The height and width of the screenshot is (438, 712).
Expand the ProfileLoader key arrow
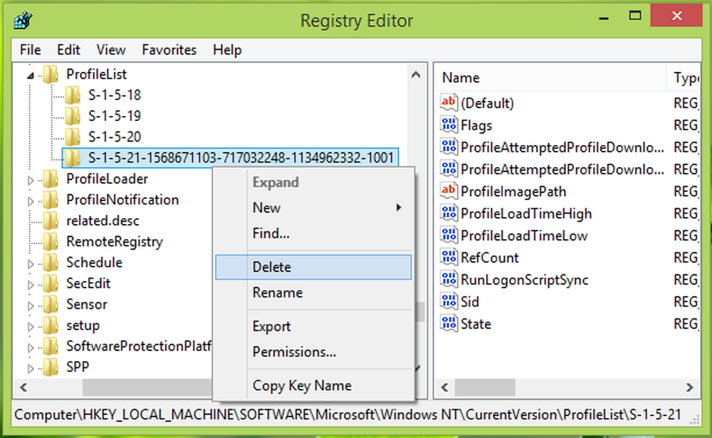[31, 180]
